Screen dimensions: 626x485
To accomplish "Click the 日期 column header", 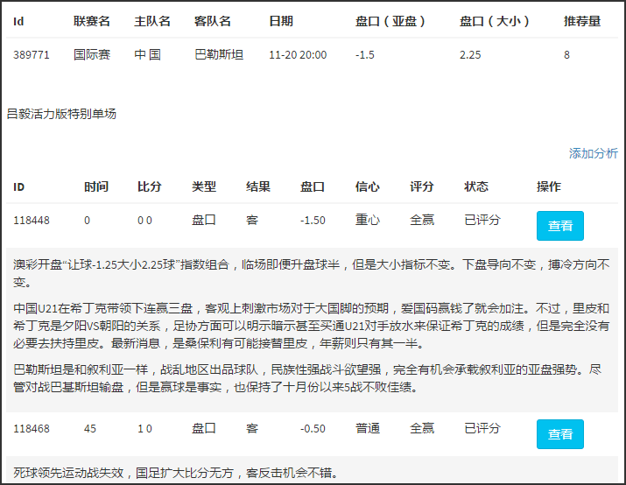I will coord(281,21).
